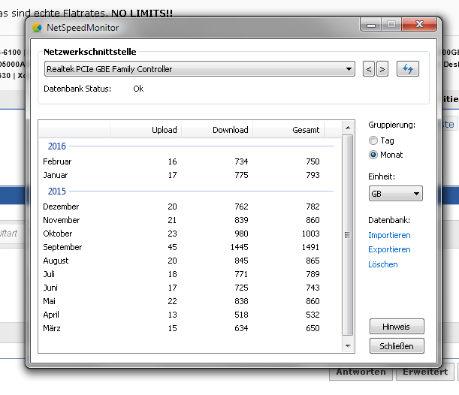
Task: Click the 793 Gesamt value for Januar
Action: (313, 175)
